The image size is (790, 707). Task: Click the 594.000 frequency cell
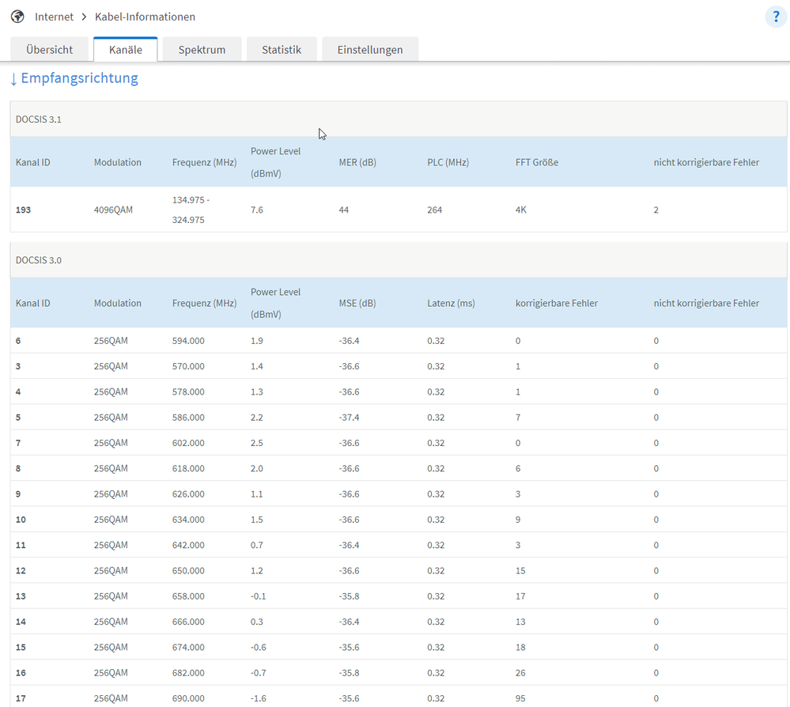pos(188,341)
